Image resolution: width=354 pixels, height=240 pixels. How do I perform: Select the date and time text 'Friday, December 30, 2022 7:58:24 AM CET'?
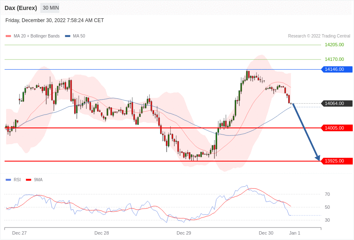(55, 20)
